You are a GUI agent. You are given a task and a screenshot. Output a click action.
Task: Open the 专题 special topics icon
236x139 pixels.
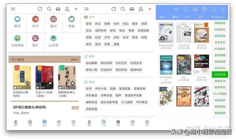[x=72, y=19]
